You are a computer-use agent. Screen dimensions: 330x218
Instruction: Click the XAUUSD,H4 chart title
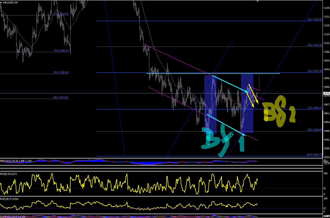pos(11,2)
